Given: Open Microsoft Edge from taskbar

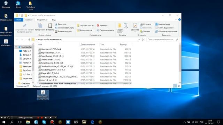Looking at the screenshot, I should (92, 122).
